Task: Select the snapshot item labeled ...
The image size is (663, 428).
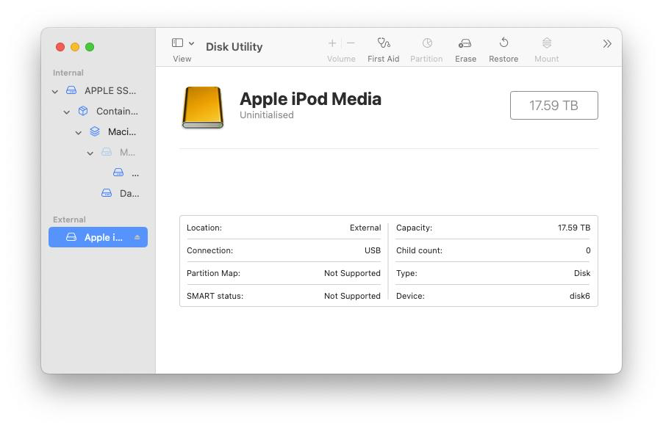Action: tap(126, 173)
